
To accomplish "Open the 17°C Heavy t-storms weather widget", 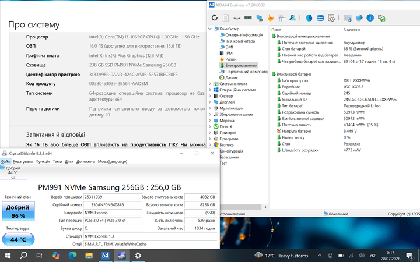I will 281,256.
